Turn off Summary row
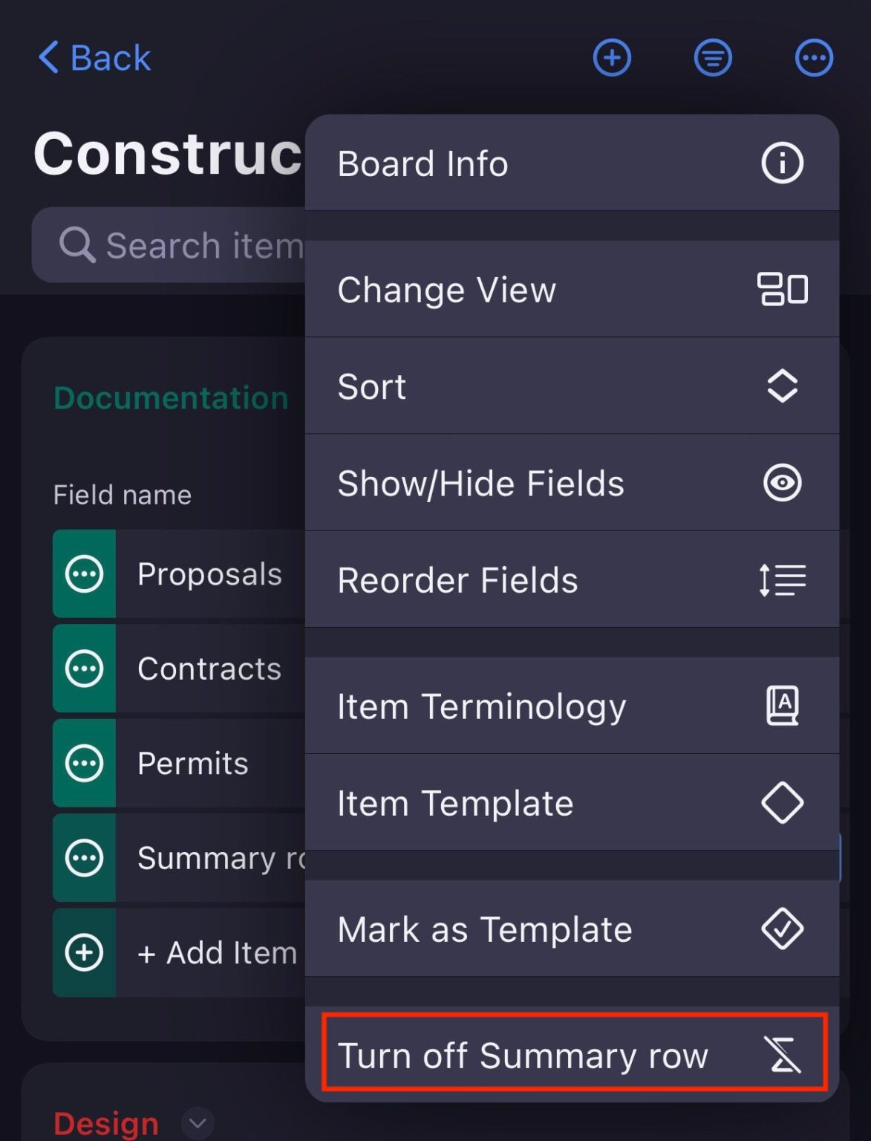 pyautogui.click(x=573, y=1055)
